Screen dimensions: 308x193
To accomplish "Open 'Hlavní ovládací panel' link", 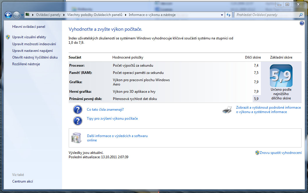I will tap(29, 27).
